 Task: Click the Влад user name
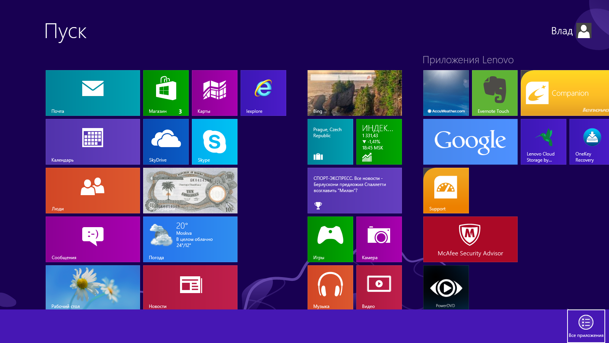pos(562,31)
